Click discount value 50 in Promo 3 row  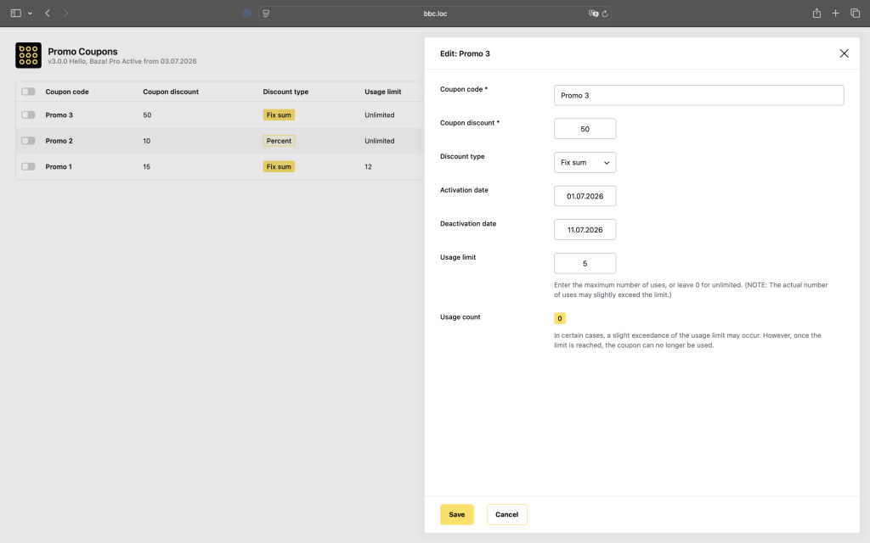click(147, 115)
